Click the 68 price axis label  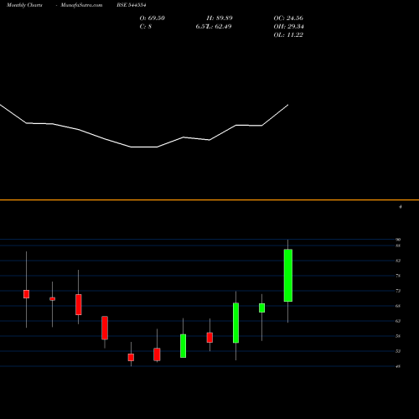398,306
